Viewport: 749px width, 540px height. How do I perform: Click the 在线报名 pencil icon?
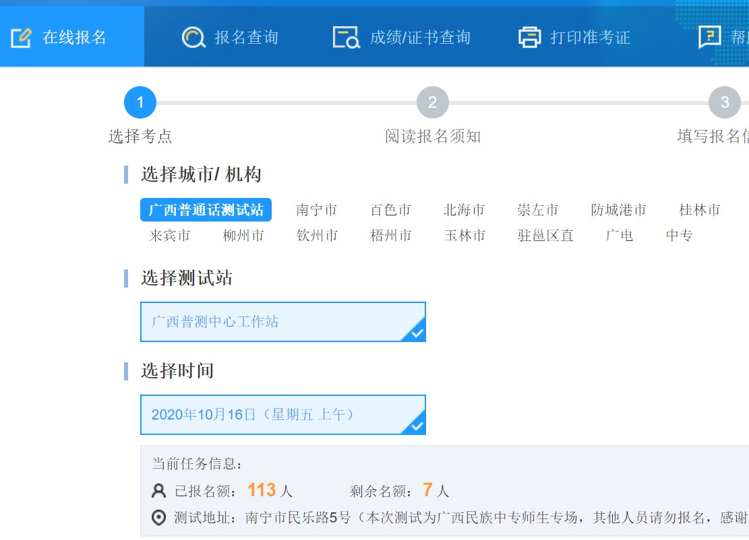22,37
